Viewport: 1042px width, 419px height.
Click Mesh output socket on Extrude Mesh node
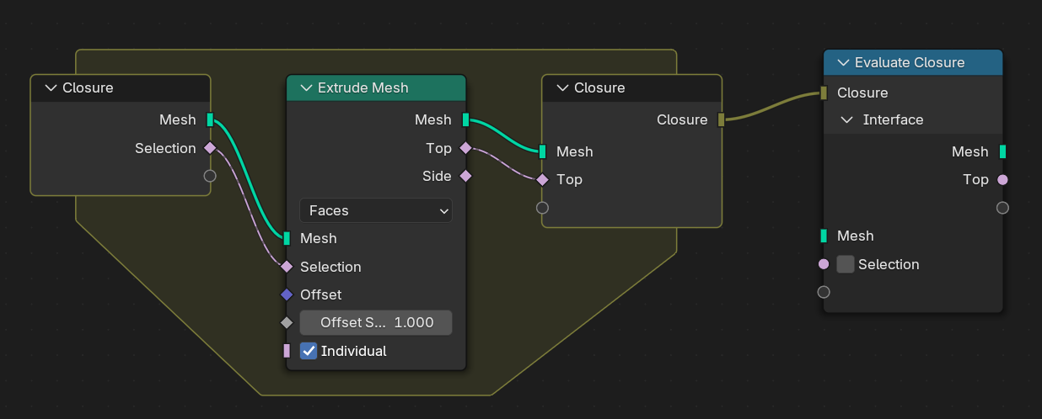(x=465, y=120)
